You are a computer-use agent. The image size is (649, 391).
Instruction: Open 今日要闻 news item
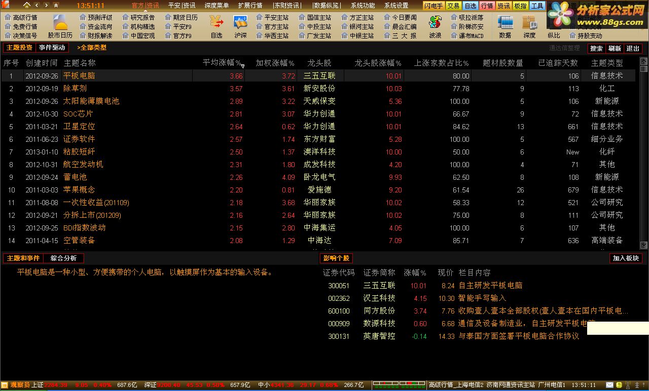point(400,17)
